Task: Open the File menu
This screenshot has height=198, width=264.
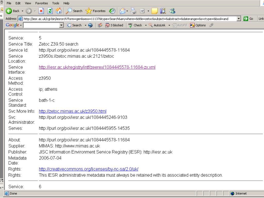Action: (x=9, y=3)
